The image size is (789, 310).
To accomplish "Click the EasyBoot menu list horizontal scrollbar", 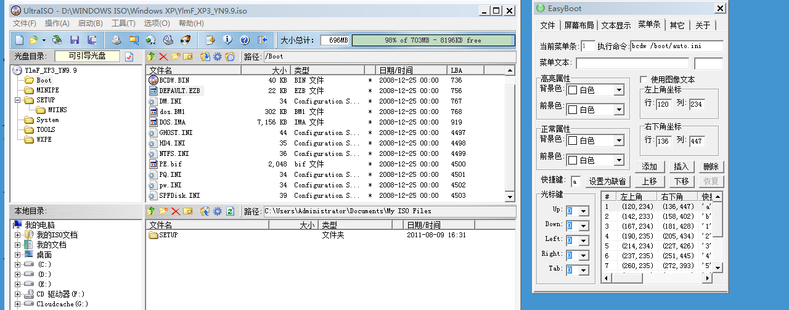I will pyautogui.click(x=657, y=279).
